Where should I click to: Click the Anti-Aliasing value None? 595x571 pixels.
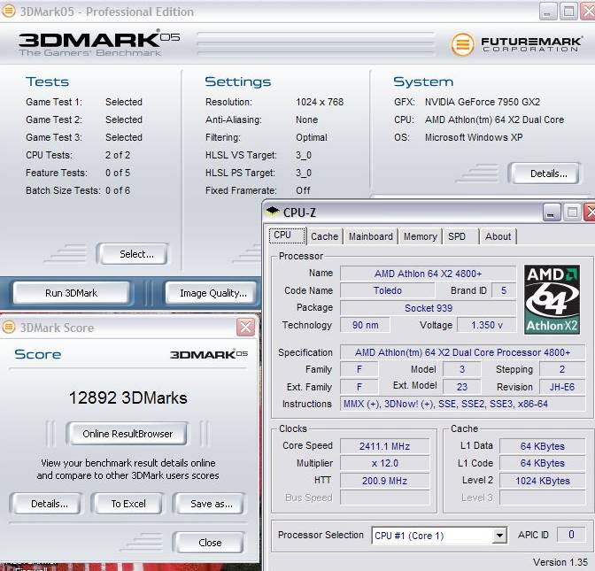point(306,120)
